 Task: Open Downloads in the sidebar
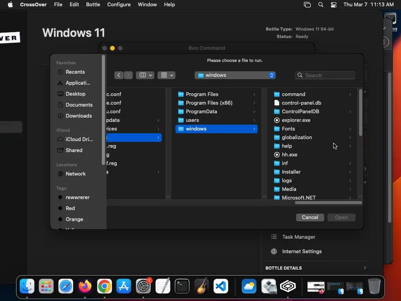[78, 116]
